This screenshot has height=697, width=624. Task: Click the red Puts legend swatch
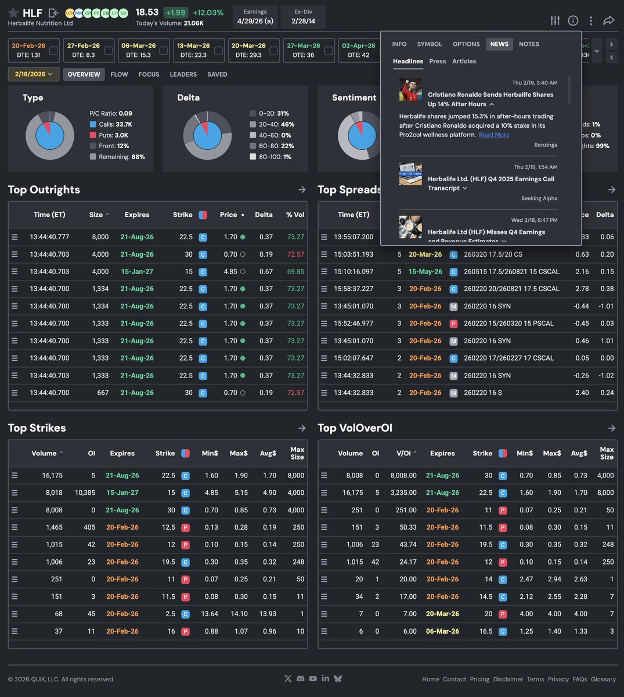pos(93,135)
